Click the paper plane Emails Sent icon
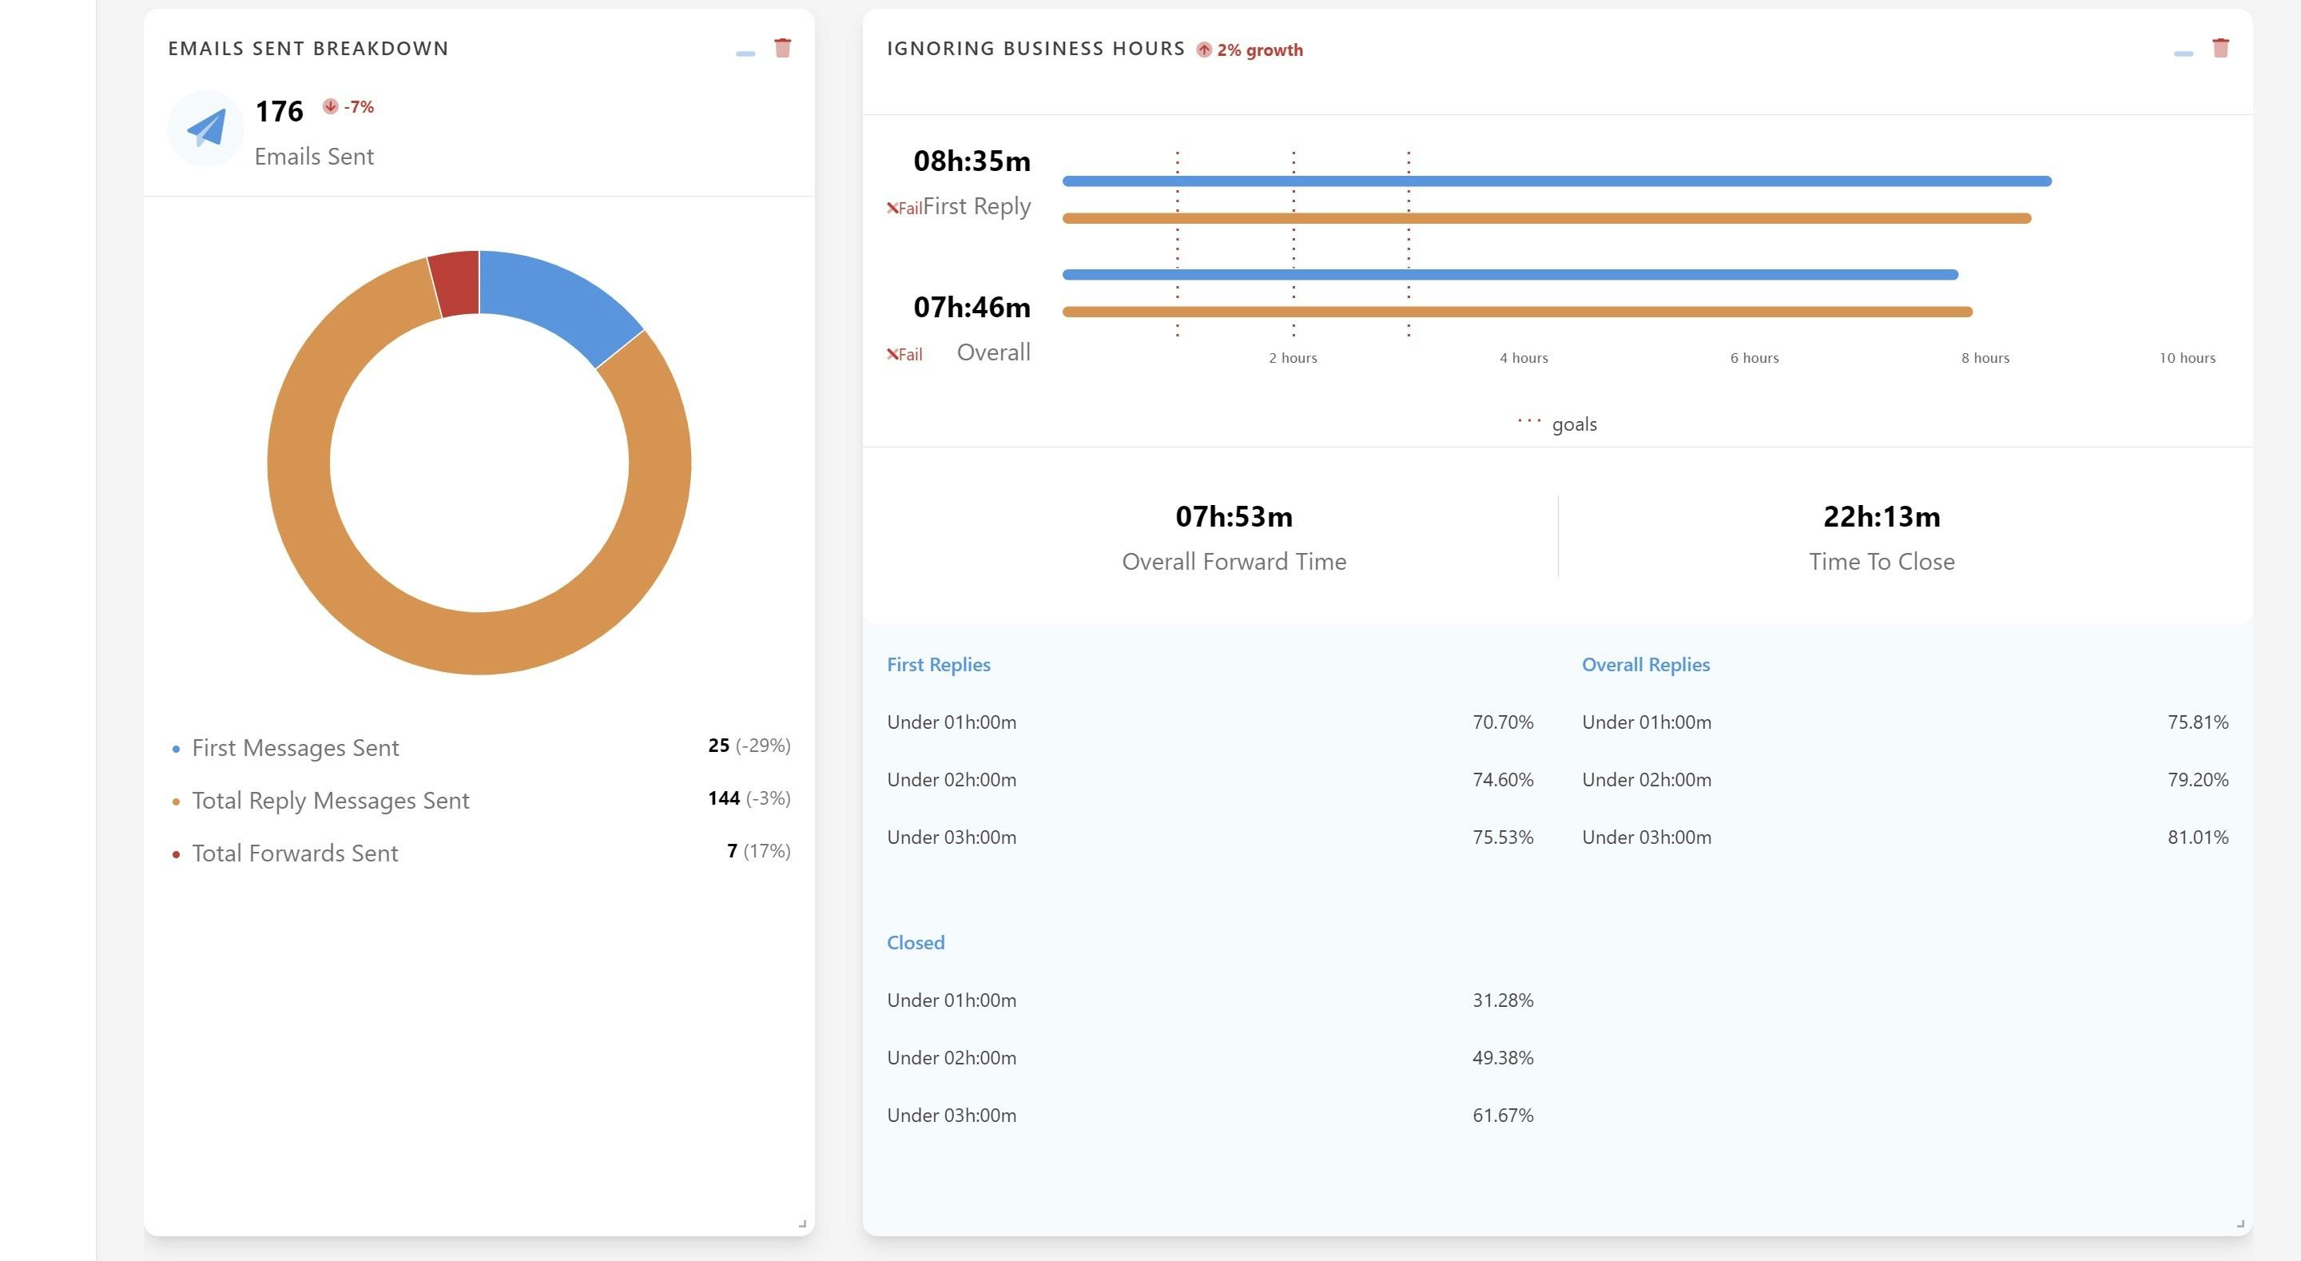This screenshot has width=2301, height=1261. coord(206,129)
